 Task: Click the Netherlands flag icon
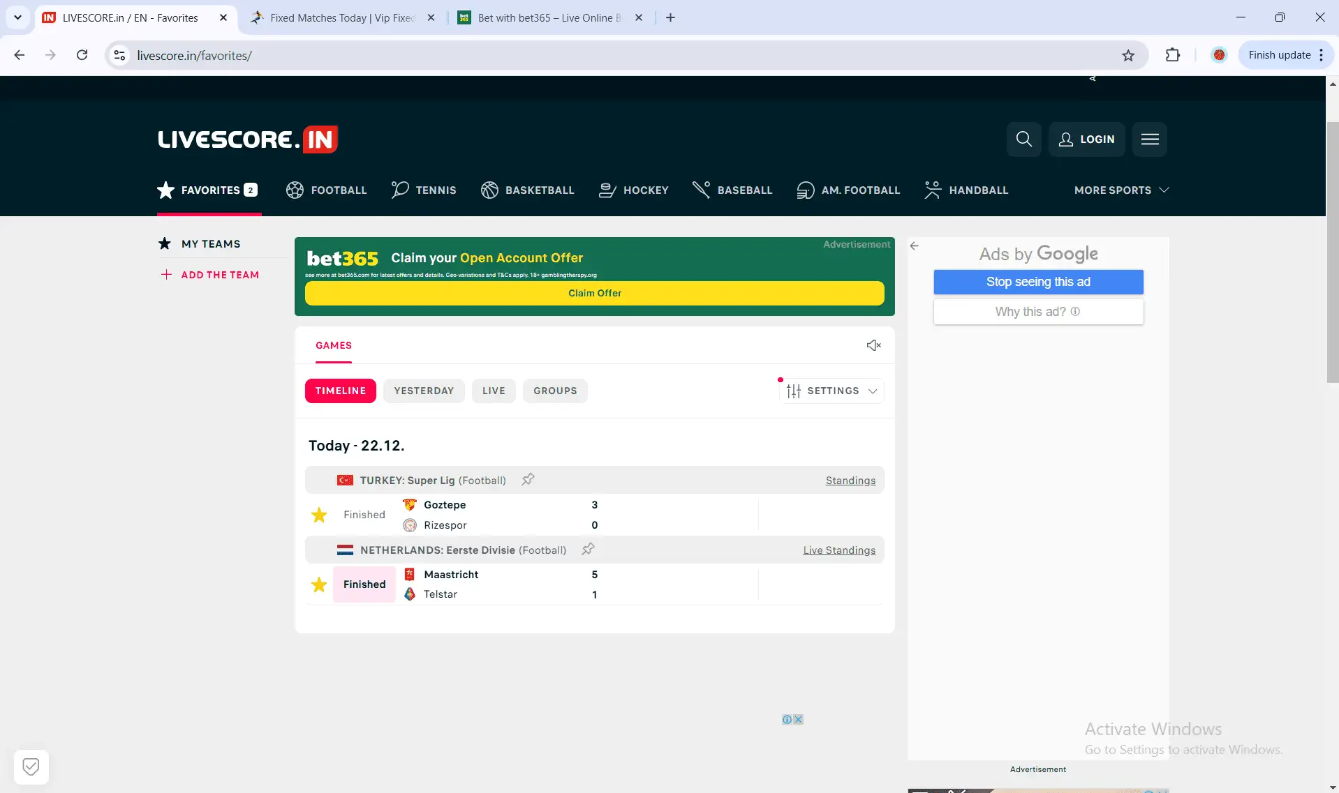(x=345, y=550)
